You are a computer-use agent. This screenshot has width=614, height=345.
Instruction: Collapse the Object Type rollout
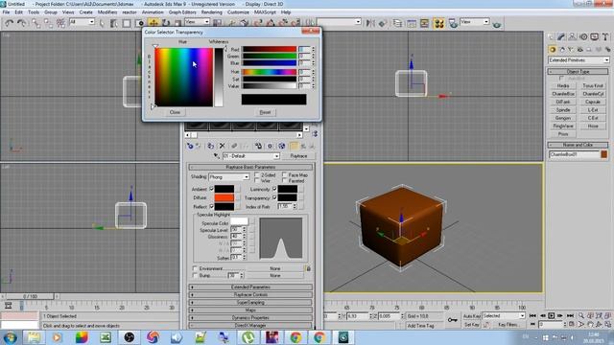[578, 72]
